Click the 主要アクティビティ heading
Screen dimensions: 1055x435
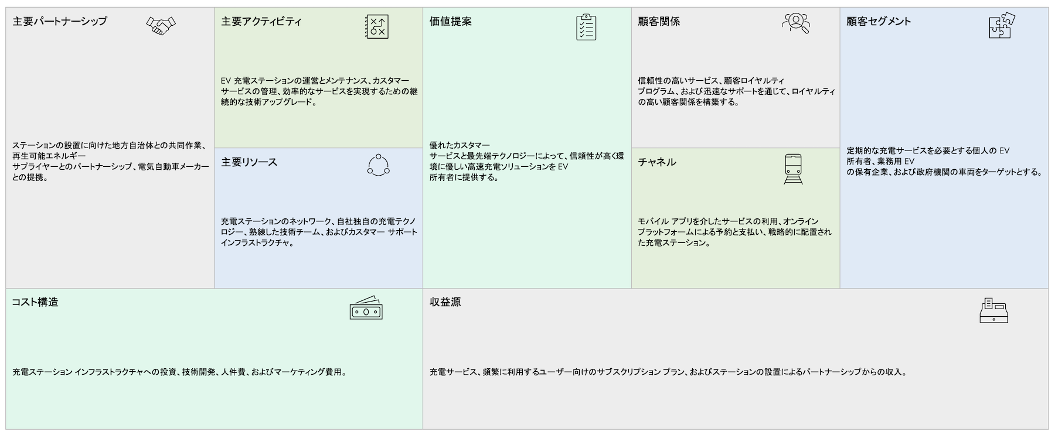pyautogui.click(x=261, y=22)
